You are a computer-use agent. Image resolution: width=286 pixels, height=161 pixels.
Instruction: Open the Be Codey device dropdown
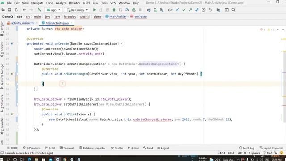click(77, 10)
